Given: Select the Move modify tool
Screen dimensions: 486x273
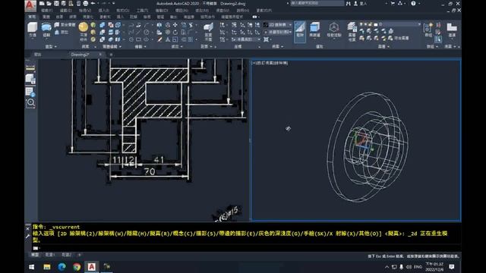Looking at the screenshot, I should (175, 25).
